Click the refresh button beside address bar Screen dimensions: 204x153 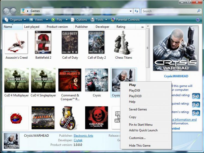coord(136,11)
